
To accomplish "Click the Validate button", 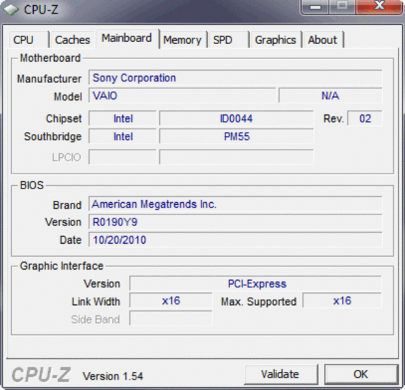I will (x=281, y=374).
